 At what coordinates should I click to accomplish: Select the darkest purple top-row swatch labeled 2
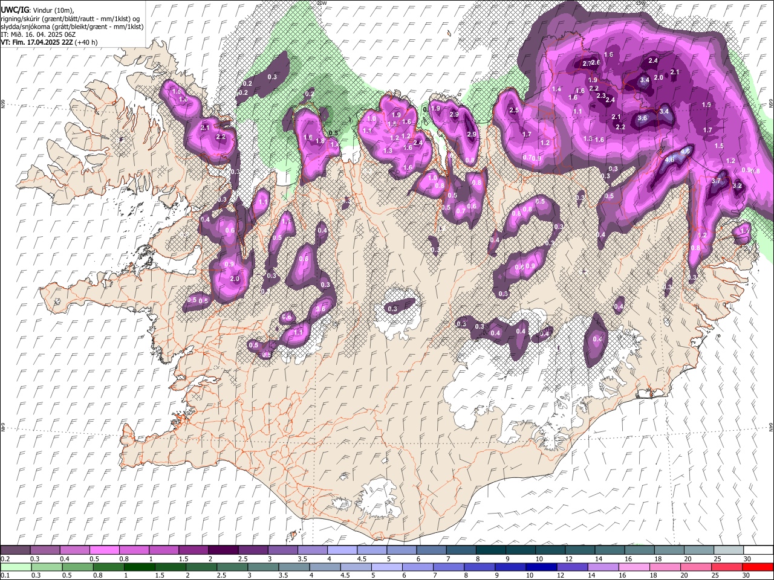point(223,550)
